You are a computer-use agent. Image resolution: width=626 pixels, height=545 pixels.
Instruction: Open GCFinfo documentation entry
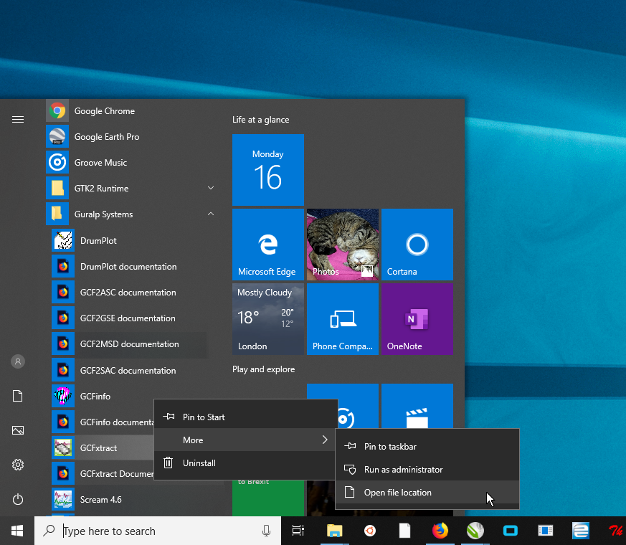pyautogui.click(x=103, y=422)
